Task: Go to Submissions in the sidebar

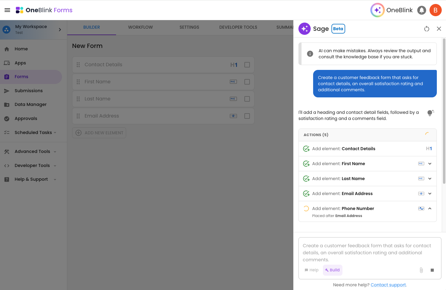Action: point(31,91)
